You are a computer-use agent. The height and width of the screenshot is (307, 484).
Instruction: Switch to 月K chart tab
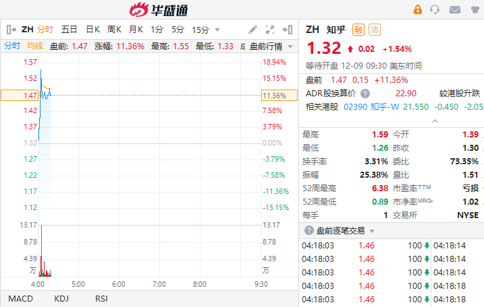136,30
